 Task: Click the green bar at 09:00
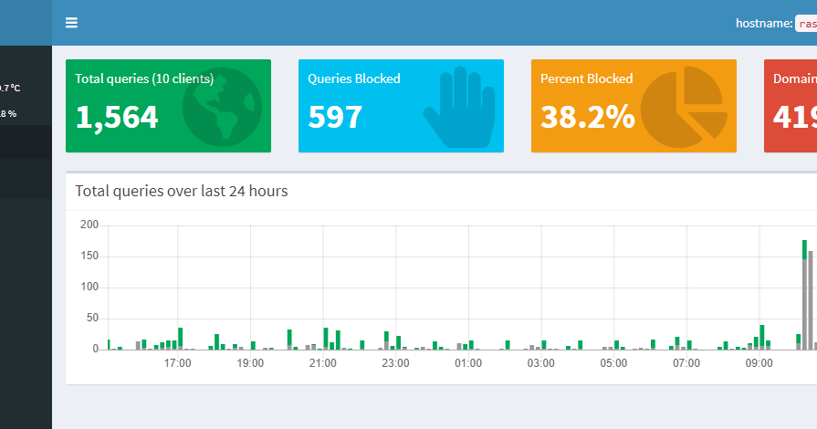point(761,337)
